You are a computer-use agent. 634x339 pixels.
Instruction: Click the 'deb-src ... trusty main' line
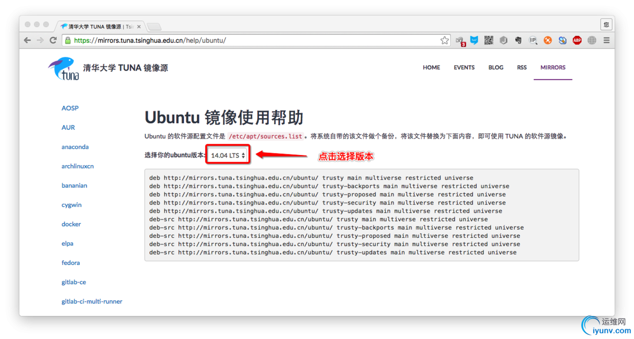click(x=319, y=219)
